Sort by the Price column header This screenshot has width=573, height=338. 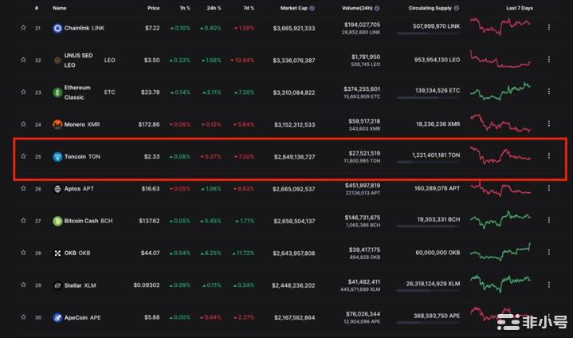[x=153, y=8]
